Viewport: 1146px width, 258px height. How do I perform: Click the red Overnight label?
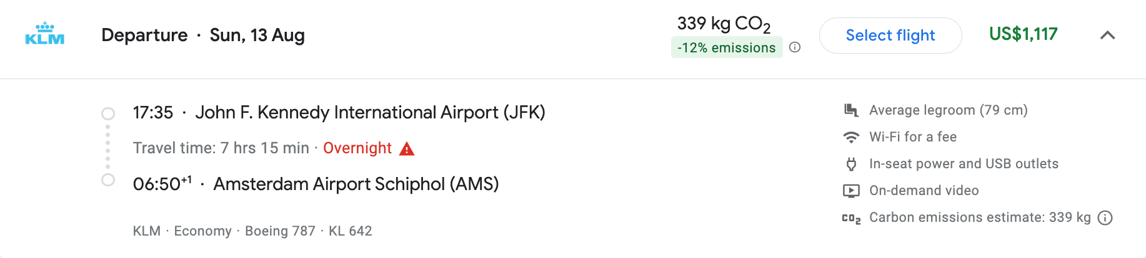click(357, 148)
